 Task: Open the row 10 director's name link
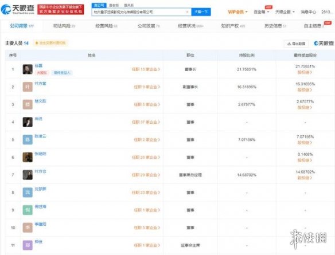tap(40, 224)
